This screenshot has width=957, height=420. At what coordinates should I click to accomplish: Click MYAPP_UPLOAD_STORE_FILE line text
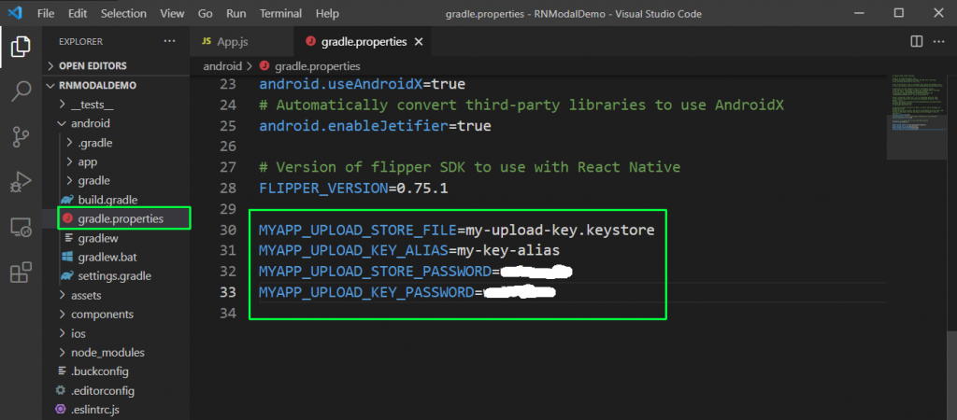[x=456, y=231]
